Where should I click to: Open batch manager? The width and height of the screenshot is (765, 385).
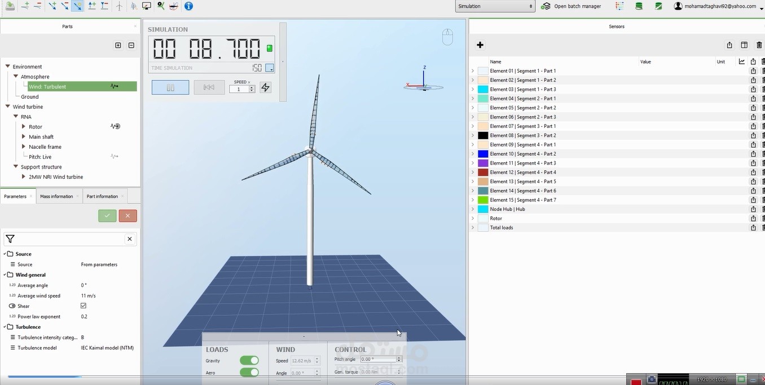(571, 6)
